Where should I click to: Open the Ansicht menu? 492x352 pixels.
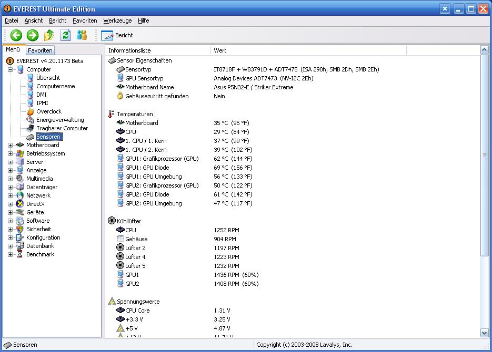33,20
